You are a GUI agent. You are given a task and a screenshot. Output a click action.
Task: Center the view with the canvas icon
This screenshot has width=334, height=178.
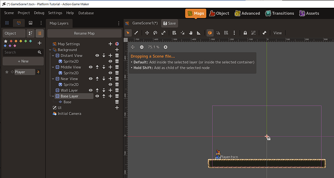133,47
